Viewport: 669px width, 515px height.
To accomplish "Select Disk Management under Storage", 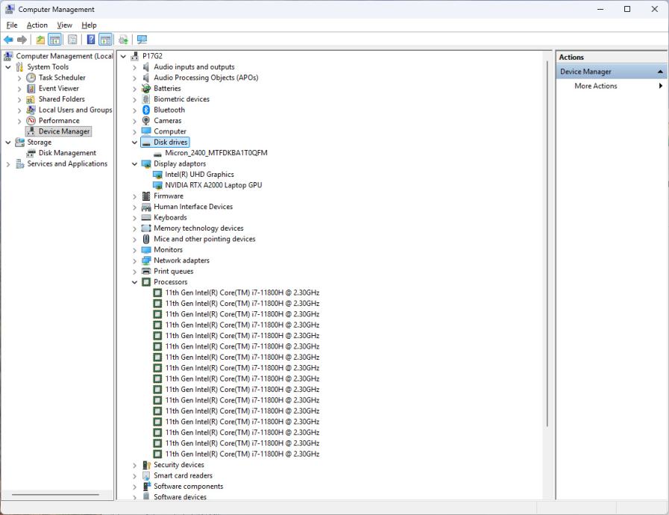I will pos(67,153).
